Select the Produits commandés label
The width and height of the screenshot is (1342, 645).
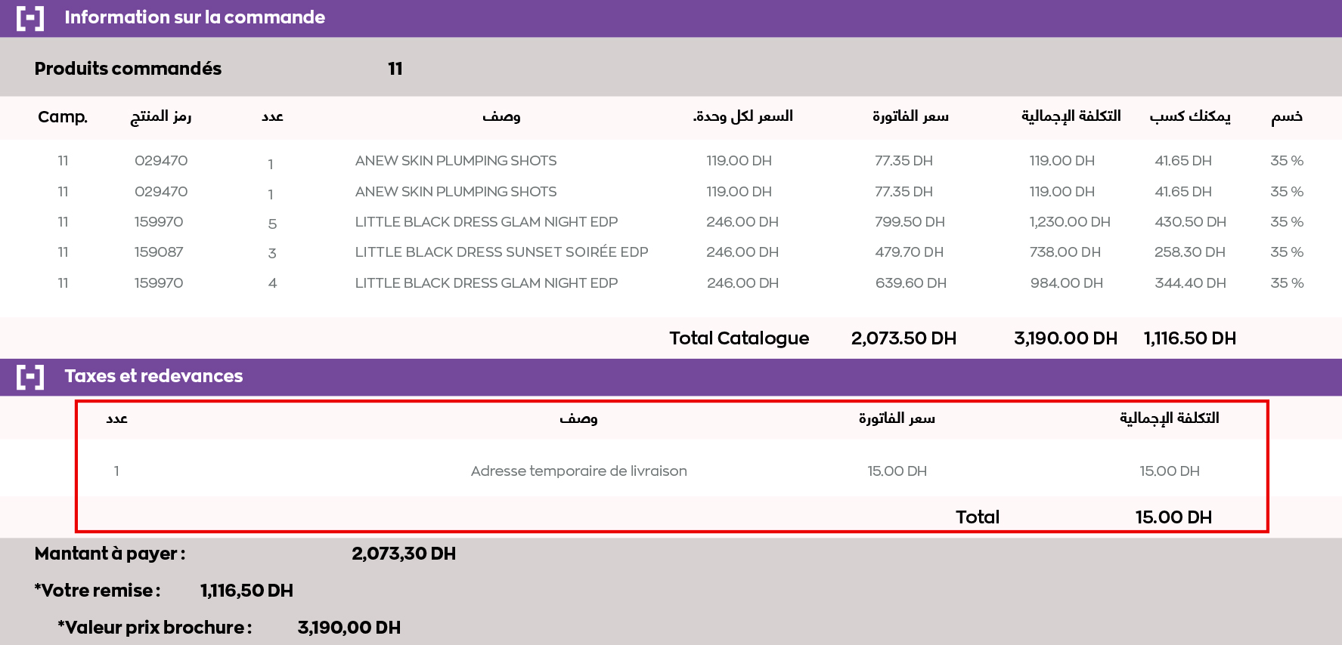[128, 69]
